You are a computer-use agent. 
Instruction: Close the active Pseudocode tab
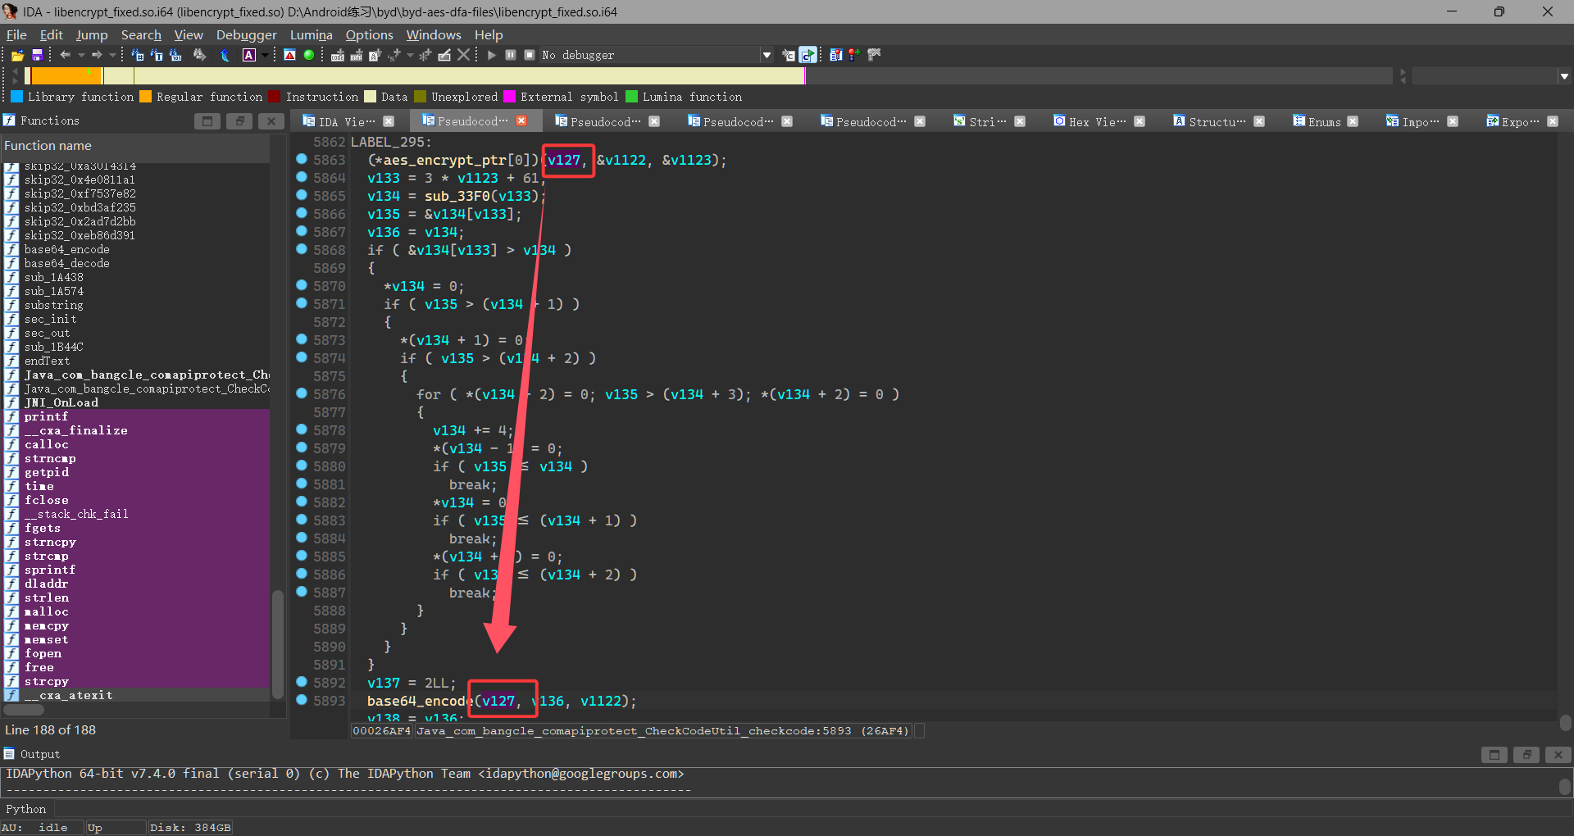click(521, 120)
